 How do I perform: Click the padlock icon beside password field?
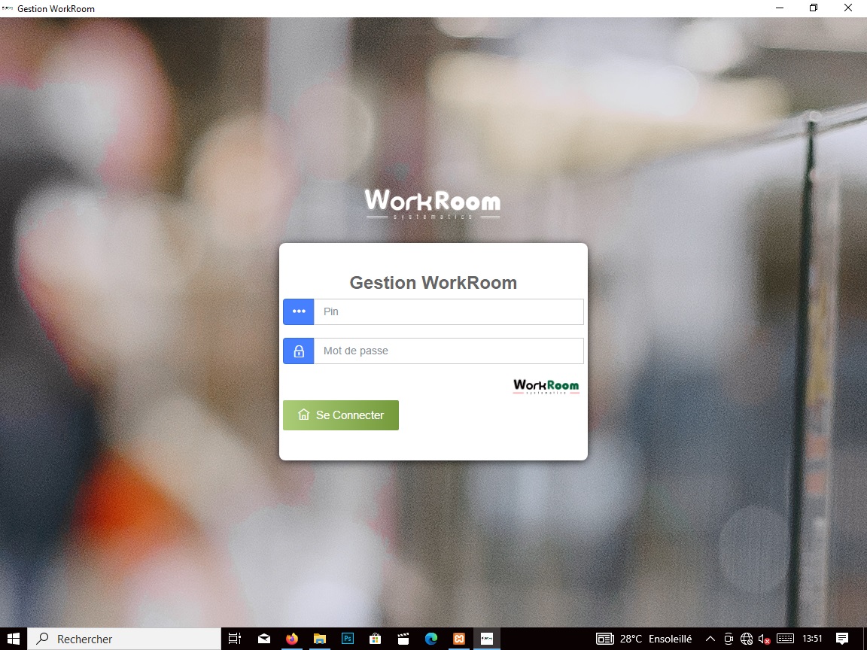(x=299, y=351)
